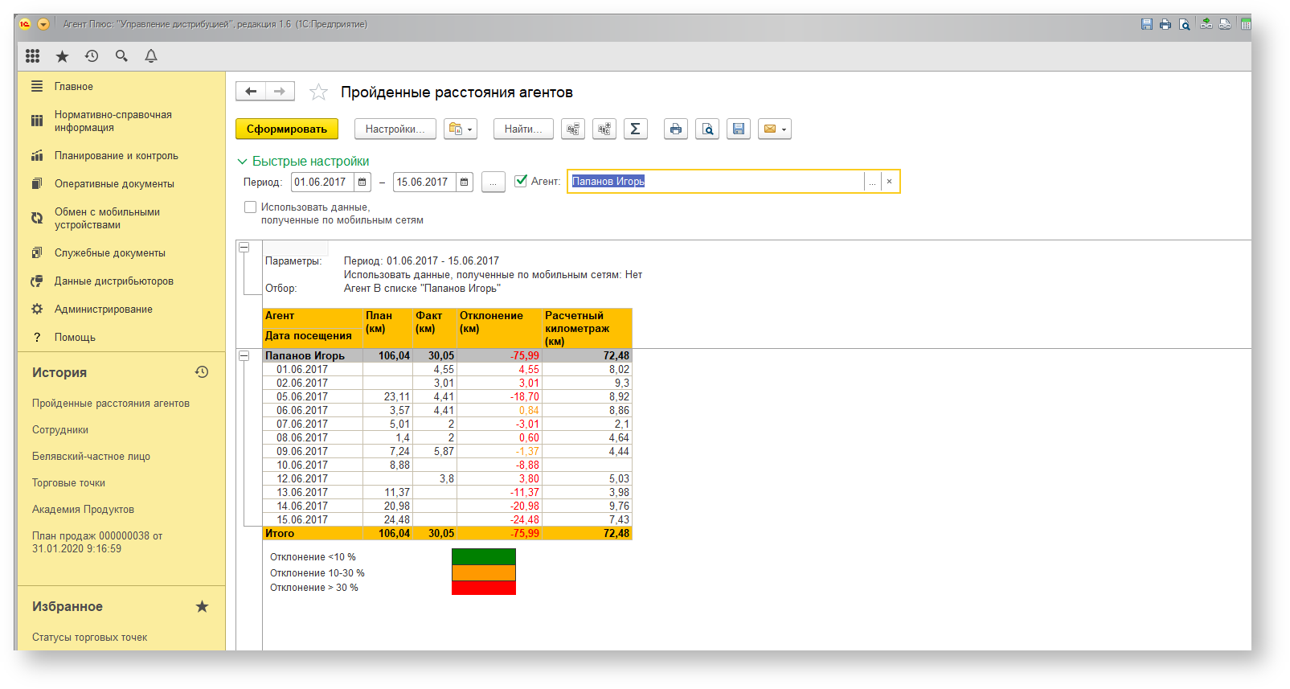This screenshot has width=1290, height=689.
Task: Open calendar for end date 15.06.2017
Action: coord(465,182)
